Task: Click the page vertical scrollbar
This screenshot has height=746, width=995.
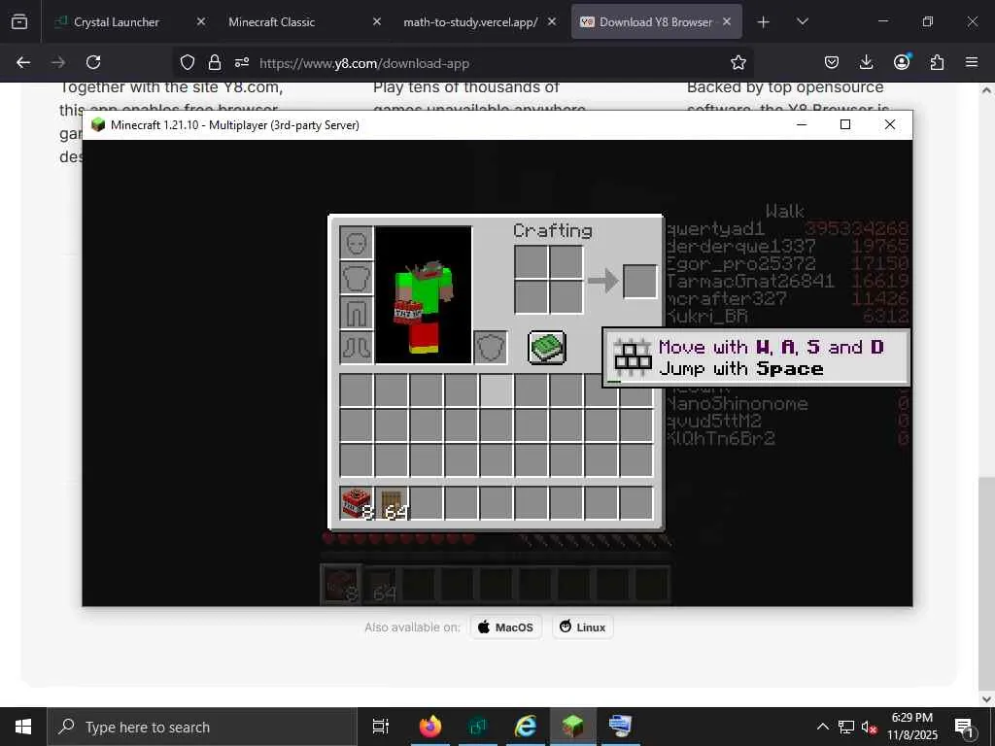Action: (x=986, y=584)
